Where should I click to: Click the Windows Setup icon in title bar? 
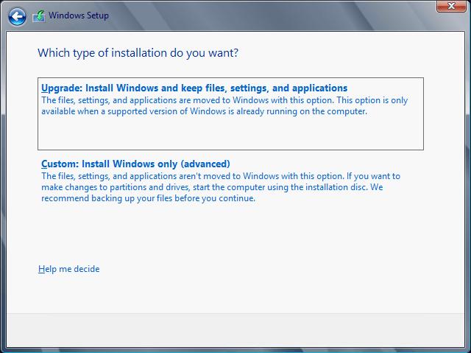pyautogui.click(x=39, y=16)
